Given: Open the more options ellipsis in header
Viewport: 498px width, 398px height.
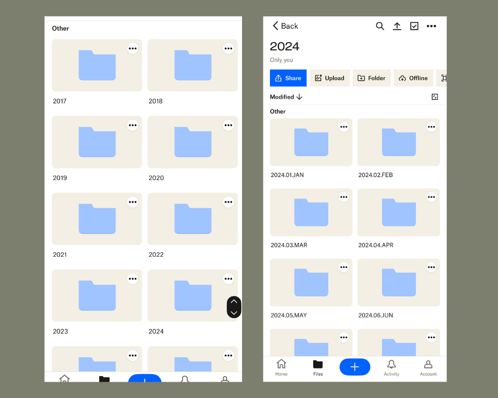Looking at the screenshot, I should 431,26.
